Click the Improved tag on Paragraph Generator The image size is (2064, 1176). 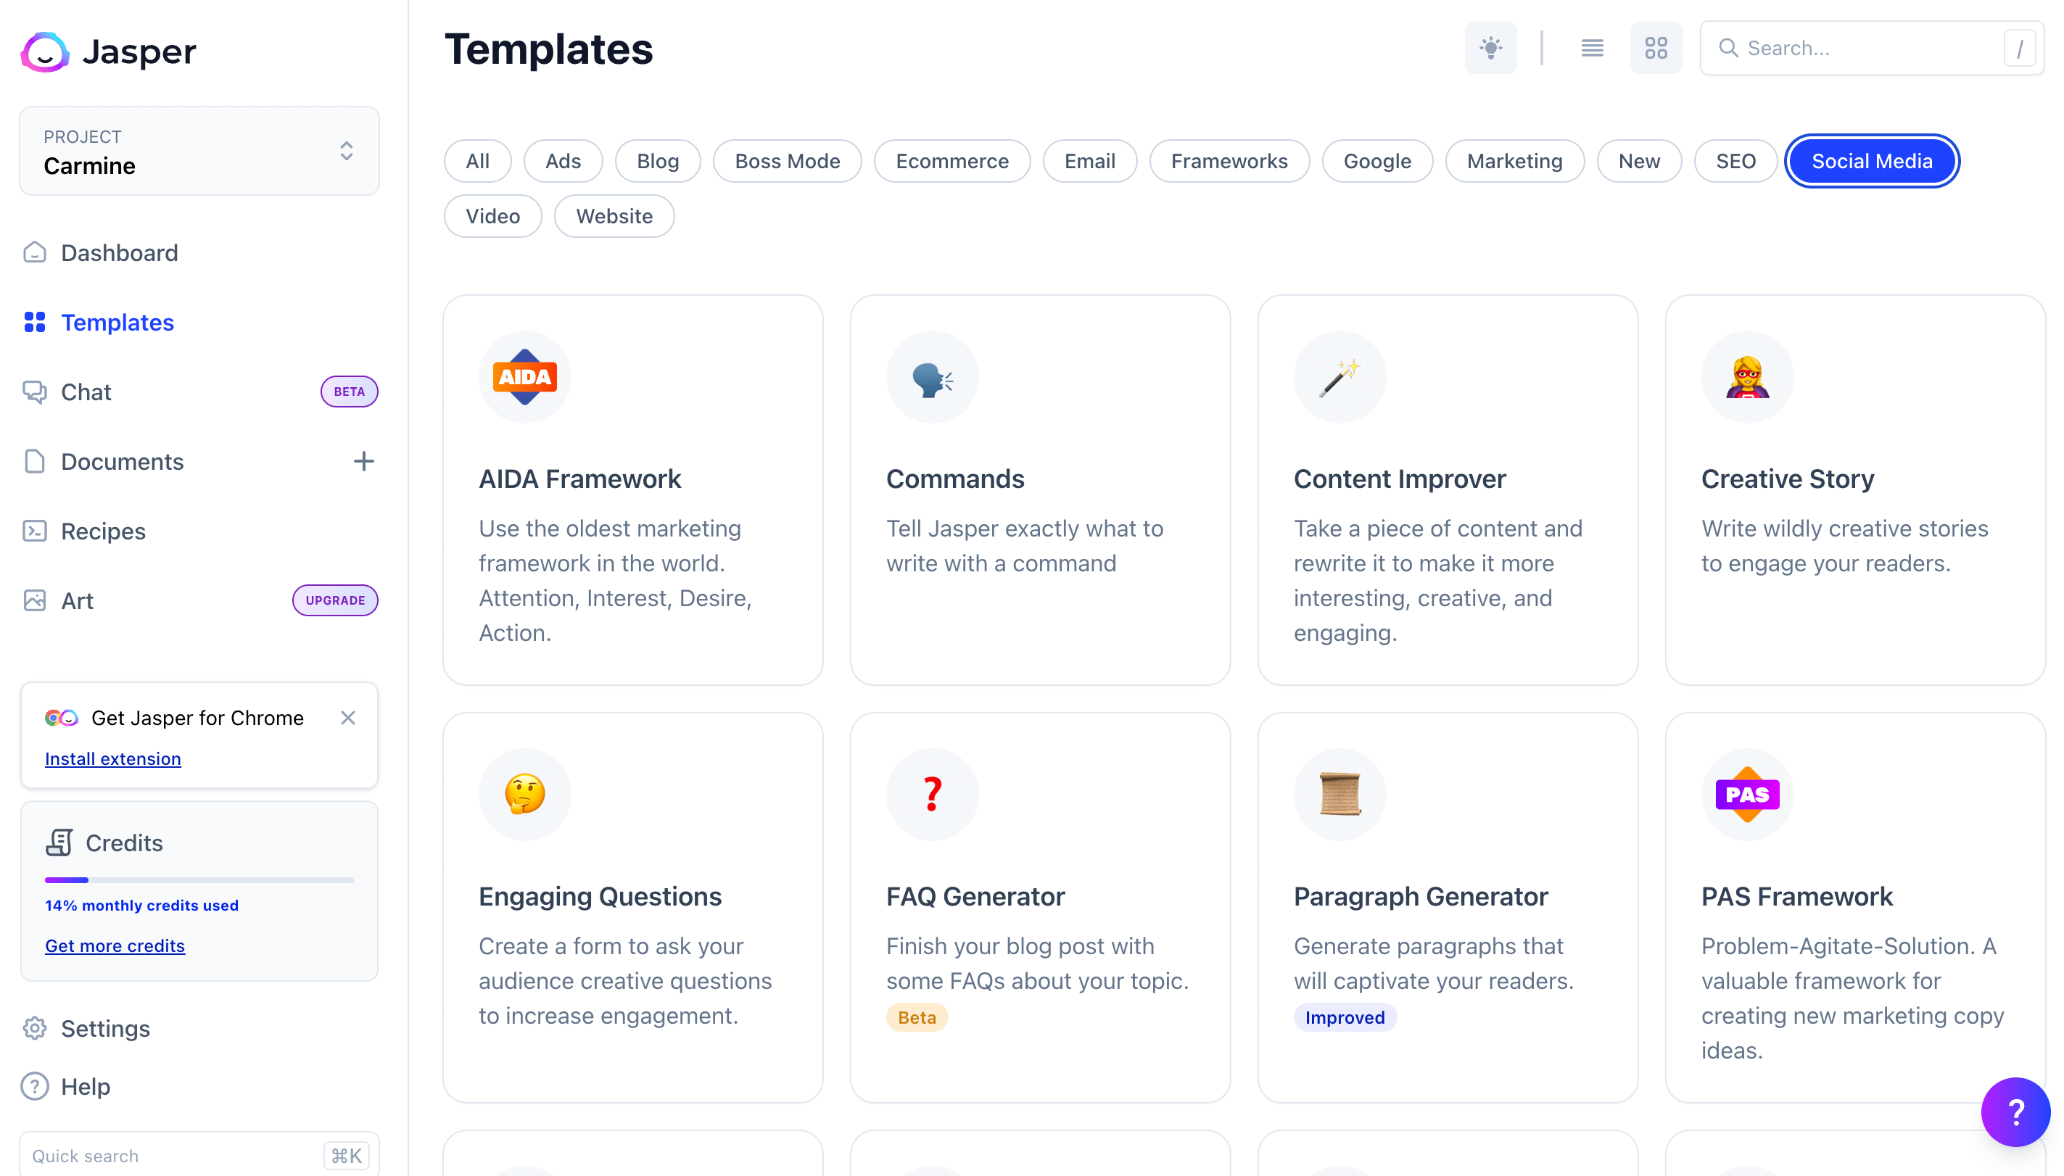[x=1345, y=1017]
